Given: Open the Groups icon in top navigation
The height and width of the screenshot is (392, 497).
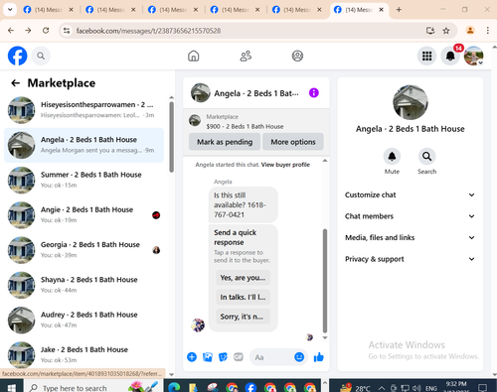Looking at the screenshot, I should 297,56.
